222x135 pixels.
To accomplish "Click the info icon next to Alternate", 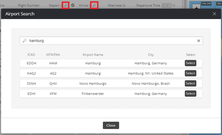I will [x=124, y=5].
